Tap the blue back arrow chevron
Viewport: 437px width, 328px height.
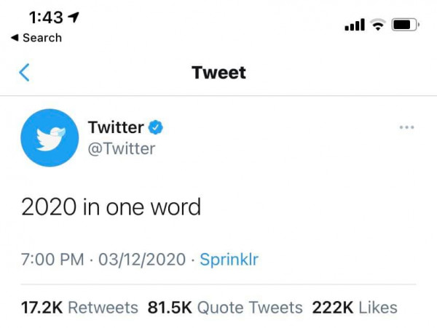point(24,72)
